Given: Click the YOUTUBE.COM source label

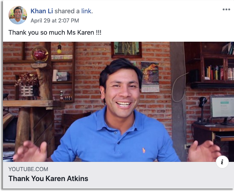Looking at the screenshot, I should click(28, 169).
